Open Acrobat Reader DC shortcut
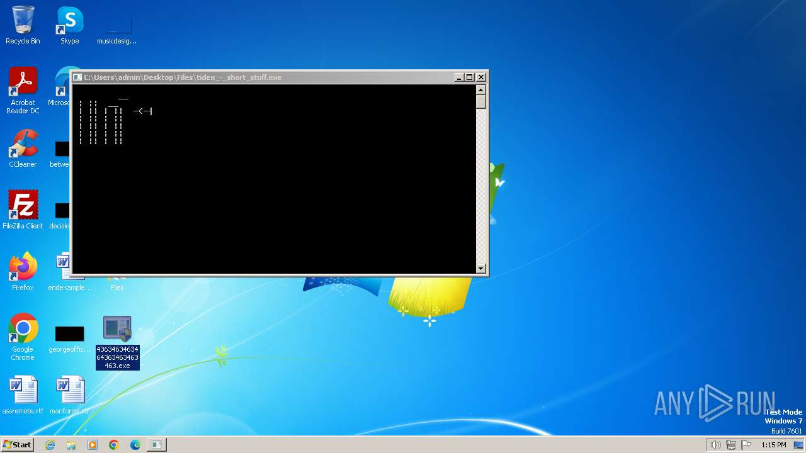Viewport: 806px width, 453px height. (x=23, y=91)
